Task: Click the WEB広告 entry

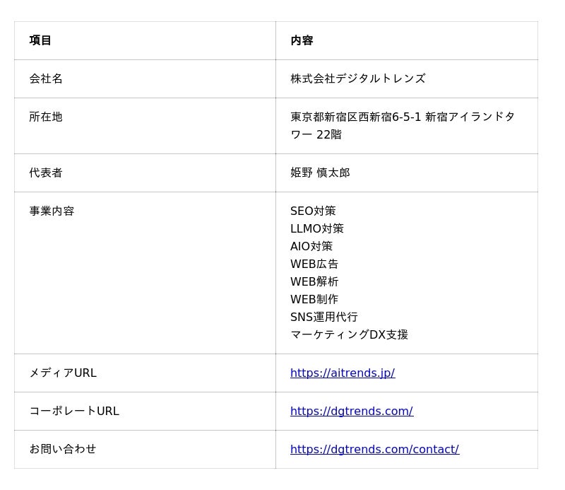Action: click(314, 264)
